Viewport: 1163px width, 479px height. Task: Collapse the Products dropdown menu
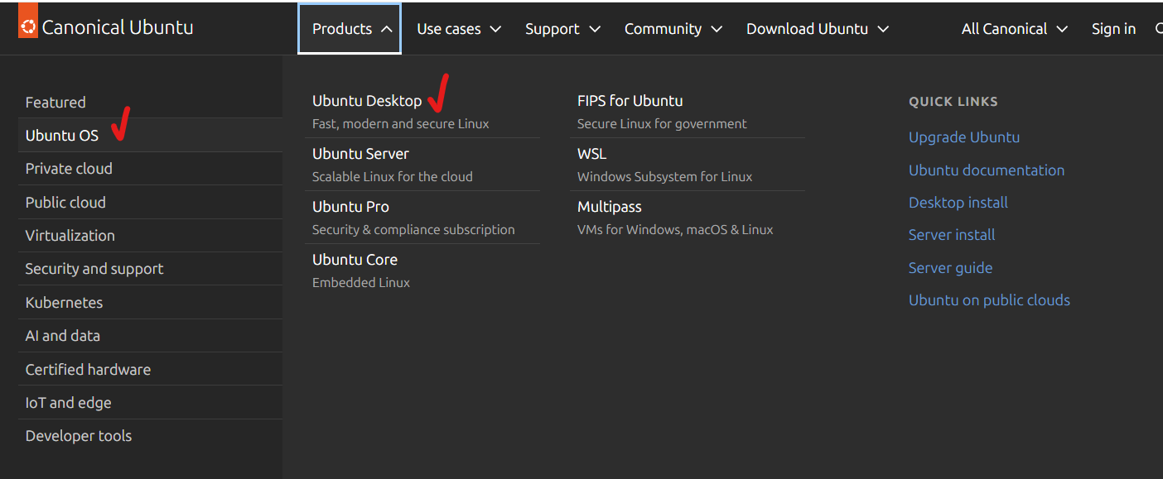(x=350, y=29)
